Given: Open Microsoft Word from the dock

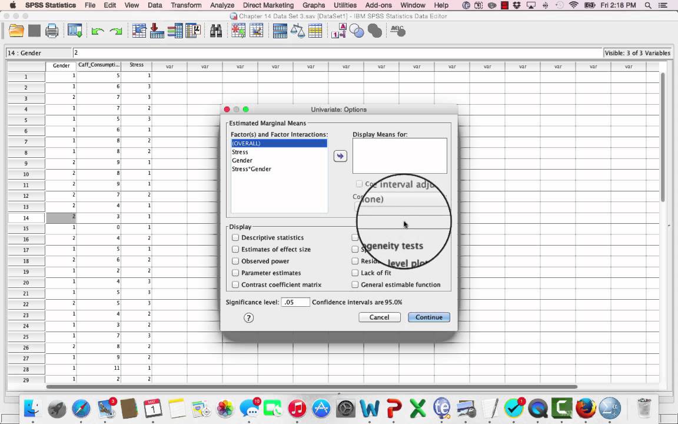Looking at the screenshot, I should coord(369,408).
